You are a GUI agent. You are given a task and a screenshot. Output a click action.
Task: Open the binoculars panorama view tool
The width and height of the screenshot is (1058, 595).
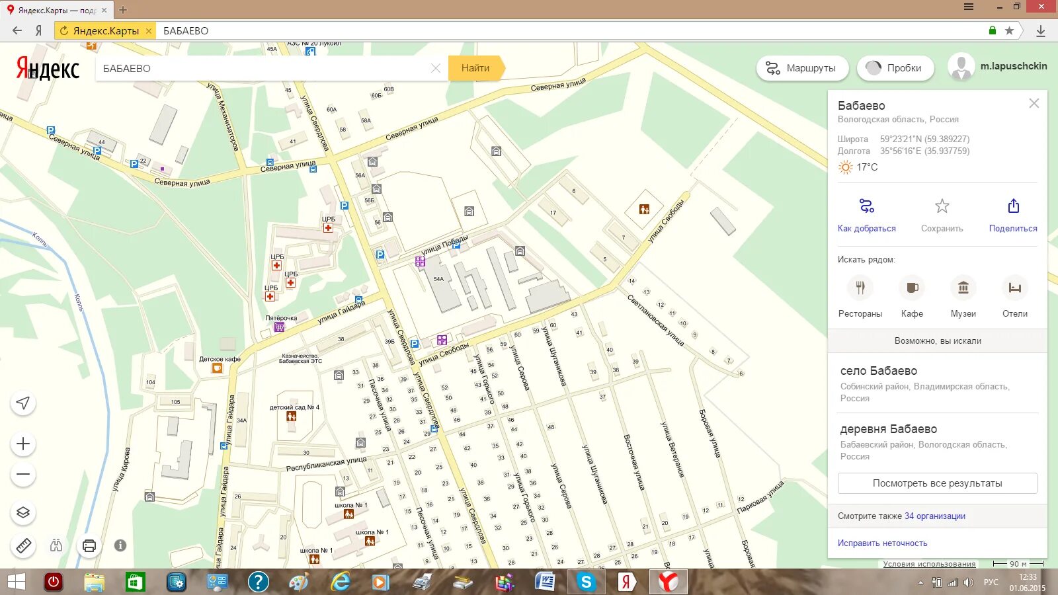56,545
